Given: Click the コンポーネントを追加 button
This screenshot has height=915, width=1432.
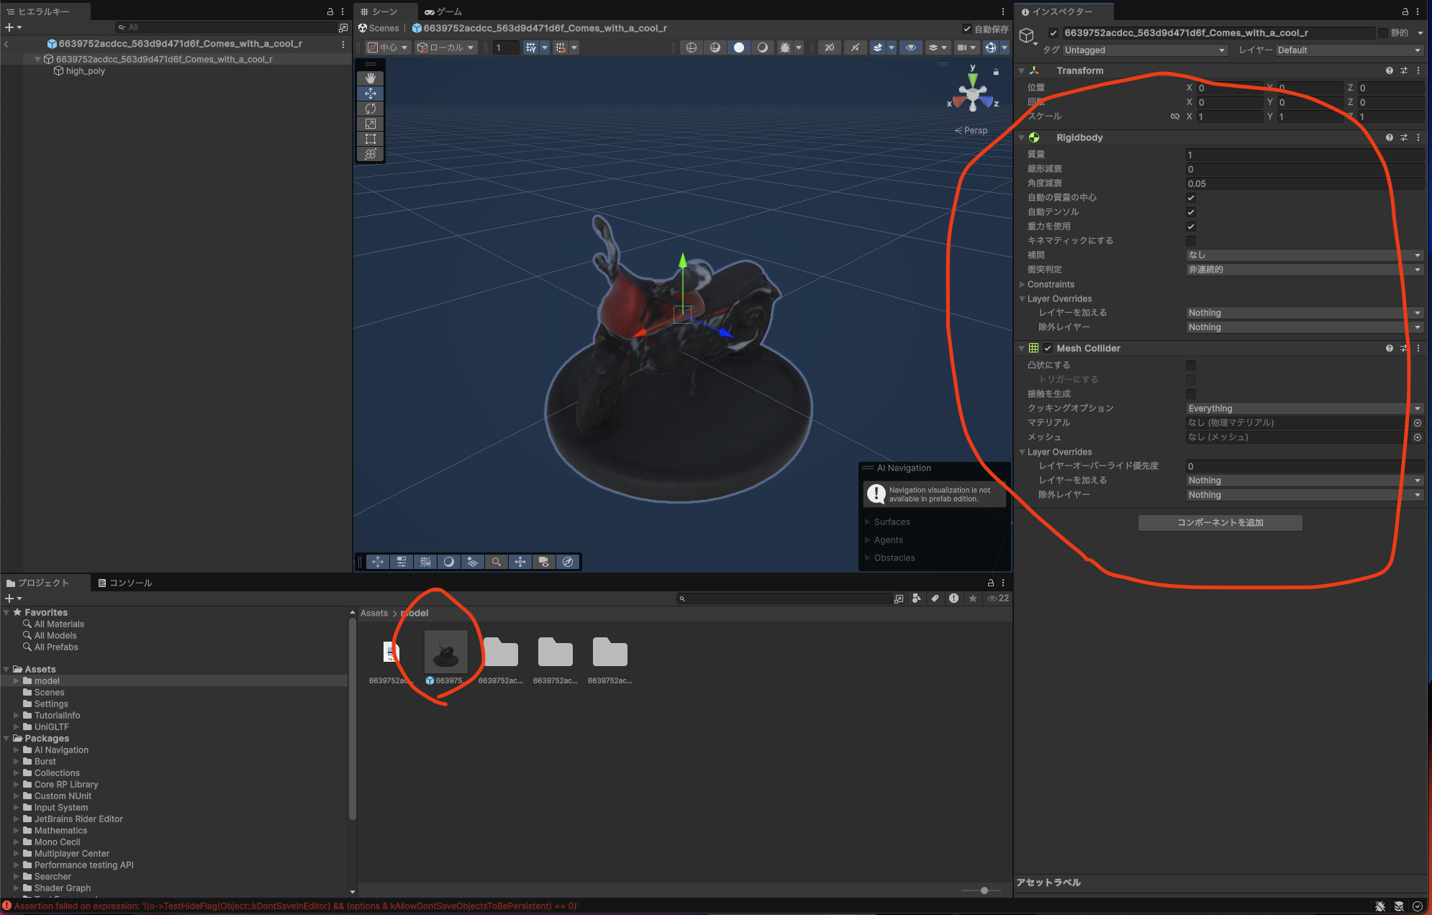Looking at the screenshot, I should (1219, 522).
